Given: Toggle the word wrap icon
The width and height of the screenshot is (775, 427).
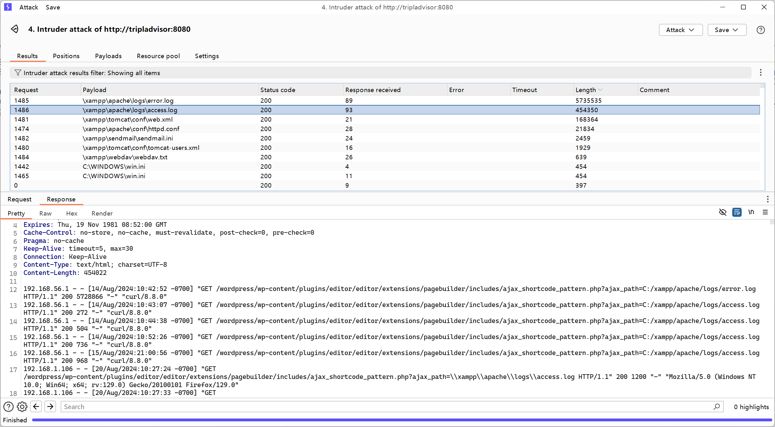Looking at the screenshot, I should (x=737, y=212).
